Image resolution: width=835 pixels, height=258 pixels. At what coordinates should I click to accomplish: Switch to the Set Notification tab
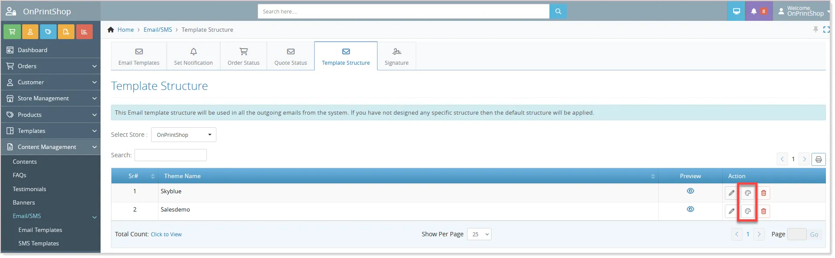[x=193, y=56]
